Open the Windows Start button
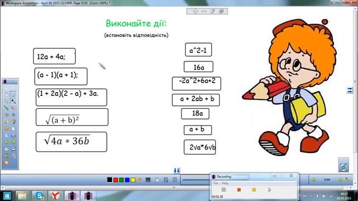358x201 pixels. tap(7, 196)
